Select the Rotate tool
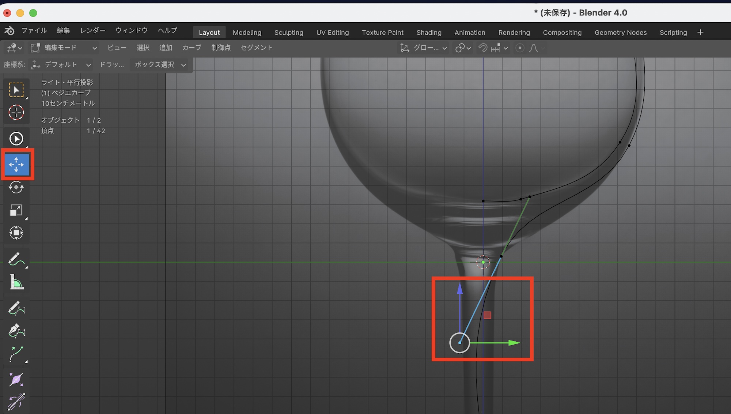The height and width of the screenshot is (414, 731). click(16, 187)
